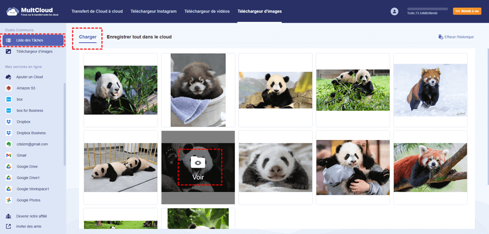Click the MultCloud cloud logo
This screenshot has height=234, width=489.
tap(13, 12)
